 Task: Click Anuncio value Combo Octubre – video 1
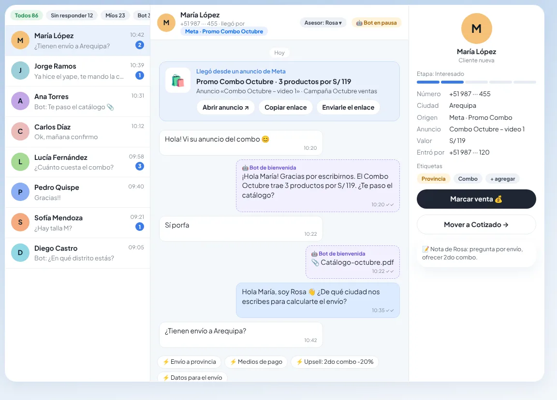coord(487,129)
